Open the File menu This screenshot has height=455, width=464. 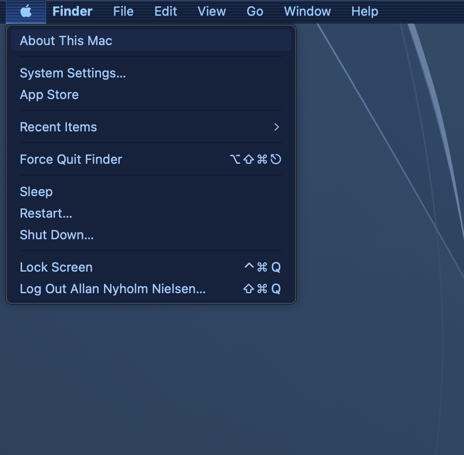coord(124,12)
